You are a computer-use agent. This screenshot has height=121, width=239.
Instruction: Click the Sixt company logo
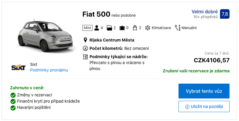pos(18,67)
